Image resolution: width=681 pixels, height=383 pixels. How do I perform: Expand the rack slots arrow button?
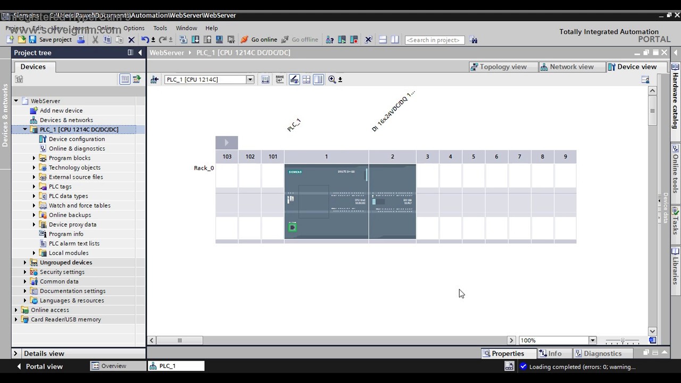point(227,143)
